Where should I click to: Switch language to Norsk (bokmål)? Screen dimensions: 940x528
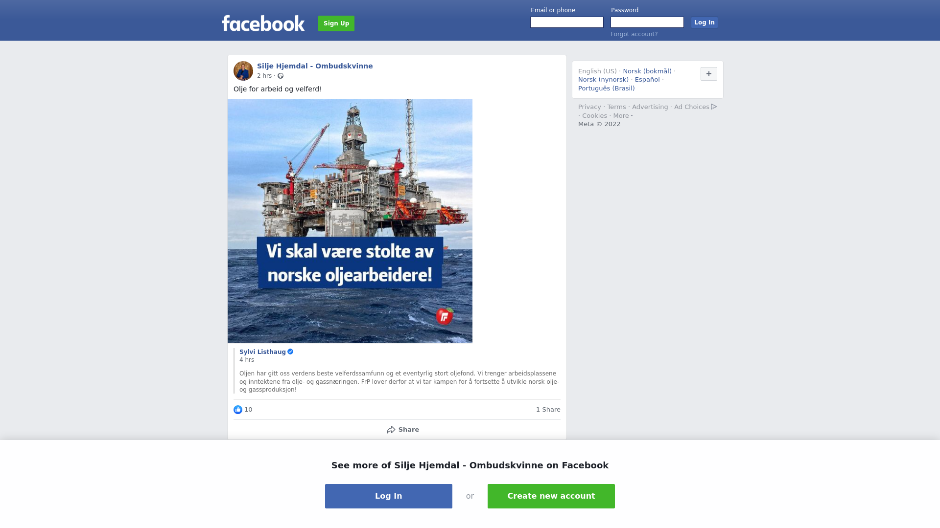647,71
